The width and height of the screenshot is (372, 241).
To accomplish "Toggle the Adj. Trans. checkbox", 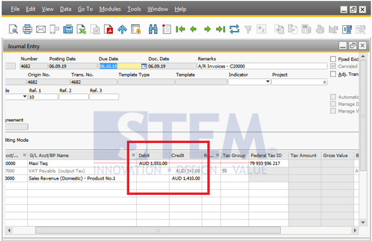I will (x=333, y=74).
